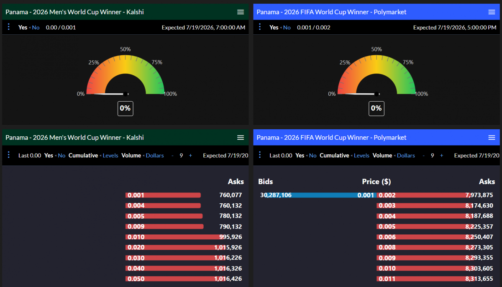Click Last 0.00 in Polymarket order book
The image size is (502, 287).
pos(281,156)
